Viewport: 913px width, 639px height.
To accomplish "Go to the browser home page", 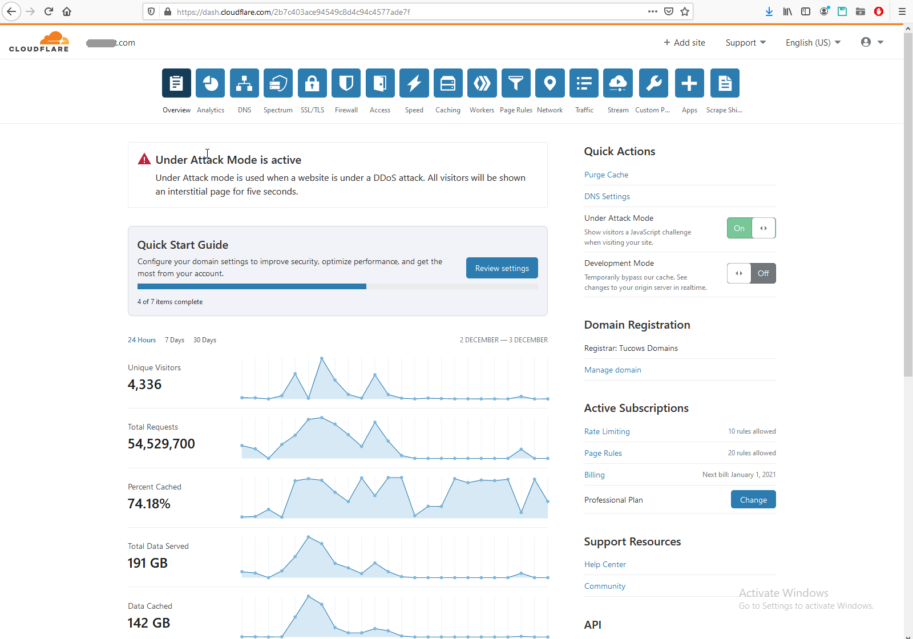I will tap(67, 11).
